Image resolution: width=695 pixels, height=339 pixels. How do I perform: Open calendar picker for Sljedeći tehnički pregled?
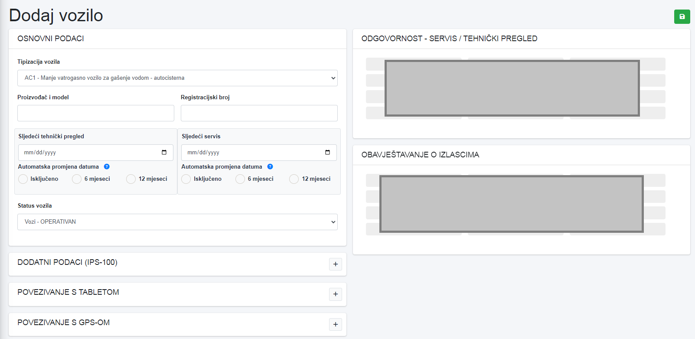pos(164,152)
